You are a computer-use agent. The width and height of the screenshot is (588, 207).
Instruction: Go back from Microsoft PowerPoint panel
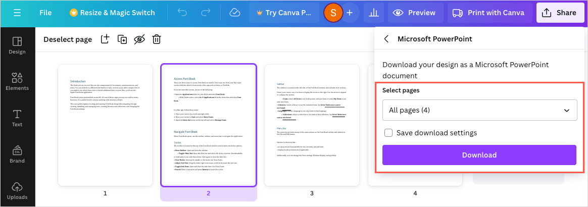click(x=386, y=39)
